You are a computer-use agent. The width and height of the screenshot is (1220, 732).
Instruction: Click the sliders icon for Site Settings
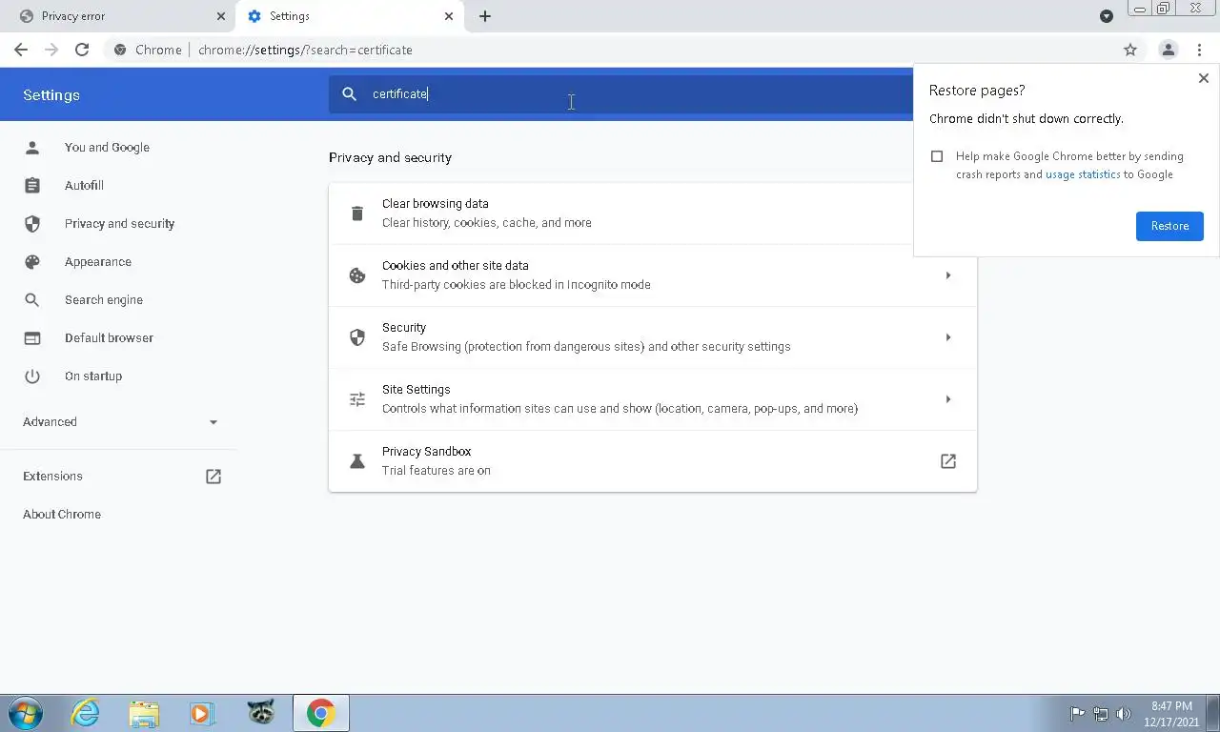click(x=357, y=399)
